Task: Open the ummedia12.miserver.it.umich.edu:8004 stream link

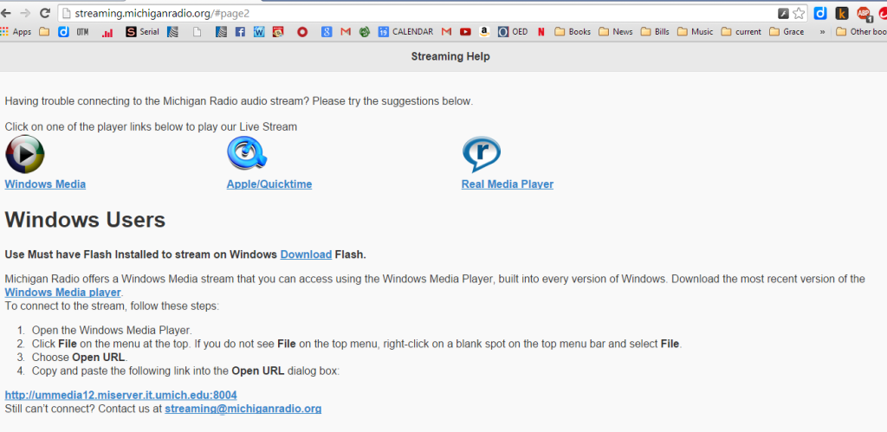Action: point(121,395)
